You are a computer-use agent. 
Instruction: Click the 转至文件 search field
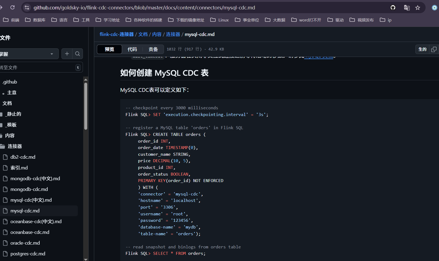[x=38, y=67]
